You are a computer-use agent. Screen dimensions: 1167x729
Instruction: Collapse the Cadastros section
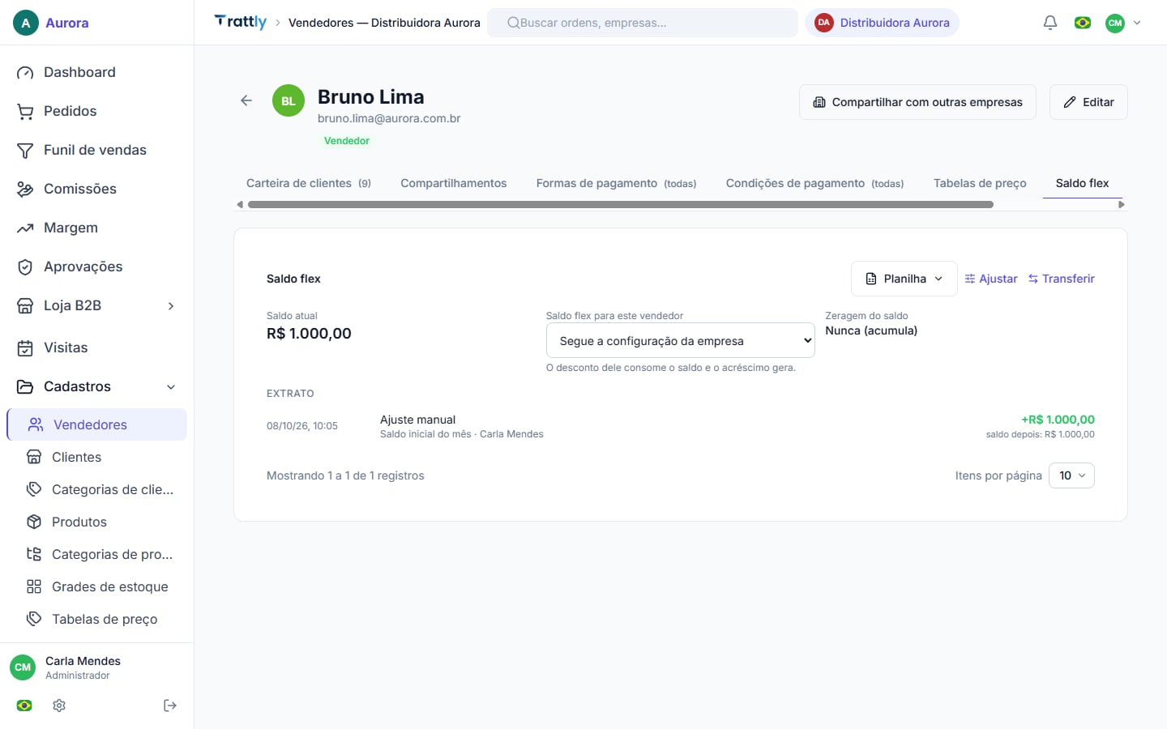point(97,386)
